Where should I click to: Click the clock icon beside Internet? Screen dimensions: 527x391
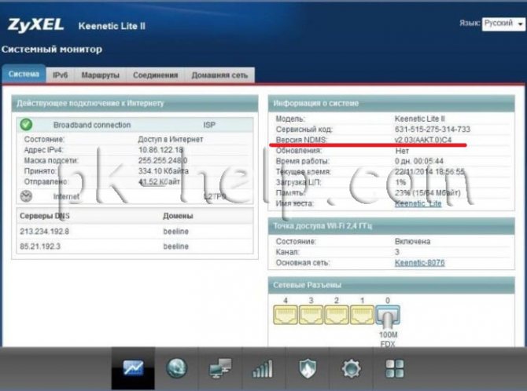[26, 196]
